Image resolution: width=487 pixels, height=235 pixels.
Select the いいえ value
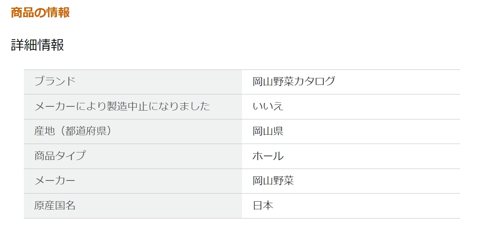click(x=268, y=106)
